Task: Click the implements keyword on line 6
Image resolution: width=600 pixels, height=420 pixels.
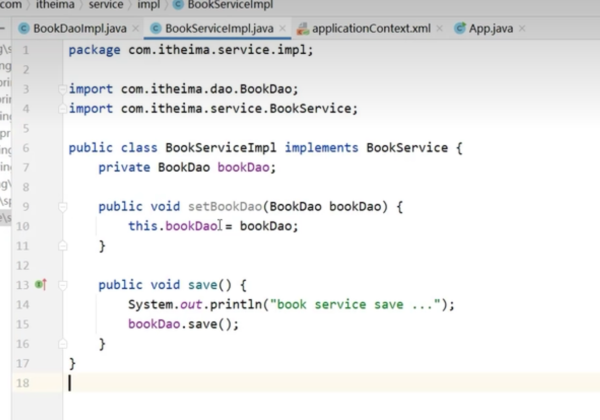Action: pyautogui.click(x=321, y=148)
